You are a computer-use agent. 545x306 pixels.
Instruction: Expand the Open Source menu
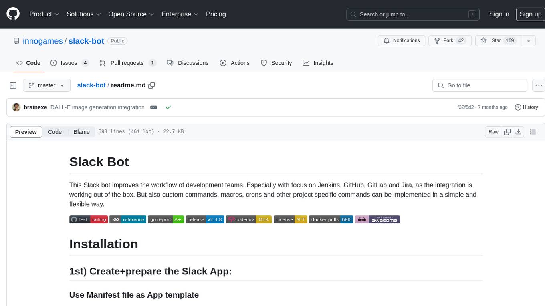click(x=131, y=14)
